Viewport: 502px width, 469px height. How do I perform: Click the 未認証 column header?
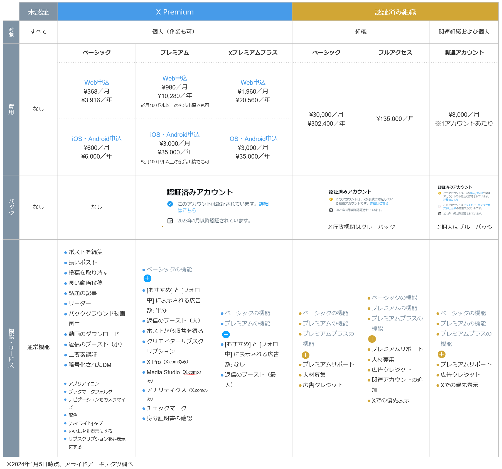point(38,12)
